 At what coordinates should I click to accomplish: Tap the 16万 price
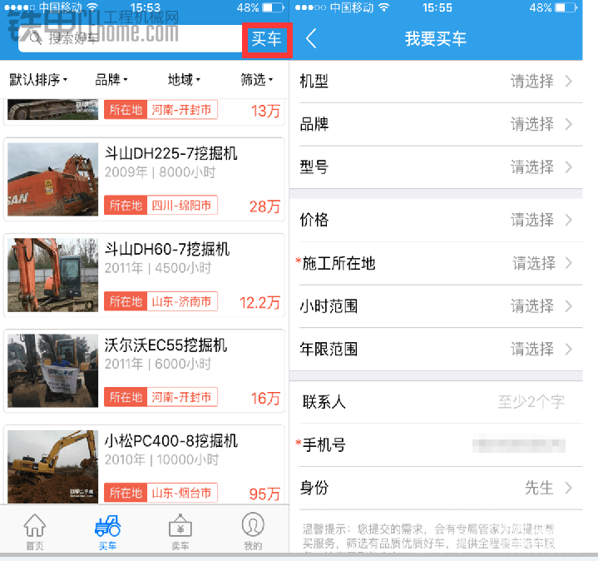[x=265, y=399]
